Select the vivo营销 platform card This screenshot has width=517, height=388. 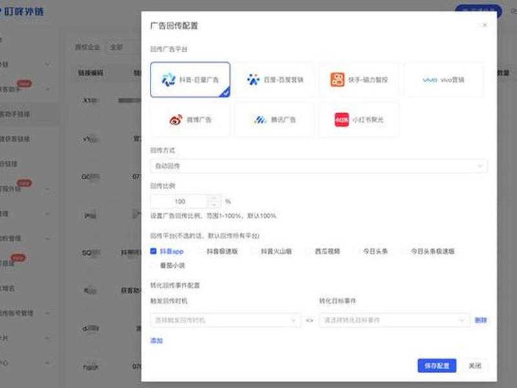(443, 80)
